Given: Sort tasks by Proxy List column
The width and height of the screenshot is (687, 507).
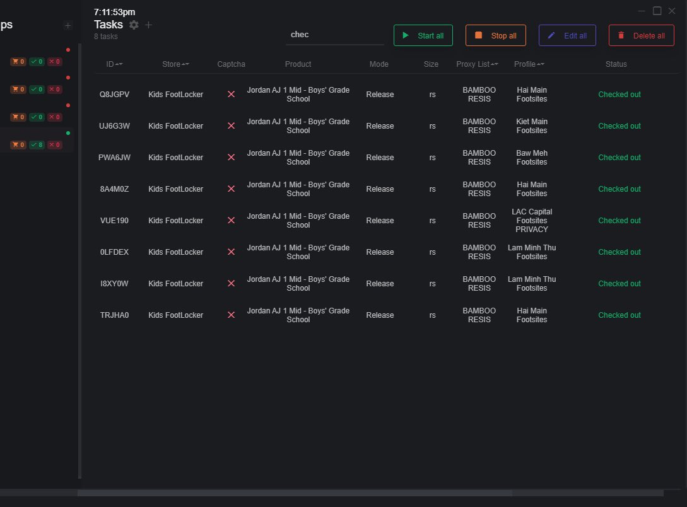Looking at the screenshot, I should click(477, 64).
